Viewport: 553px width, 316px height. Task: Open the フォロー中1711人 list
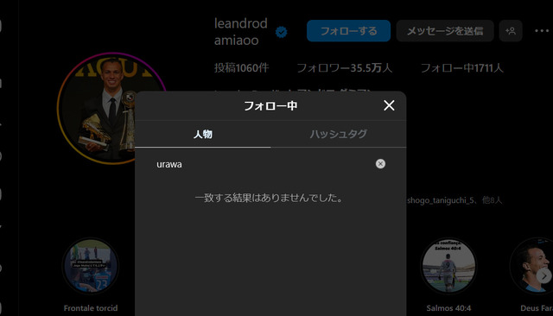tap(461, 67)
